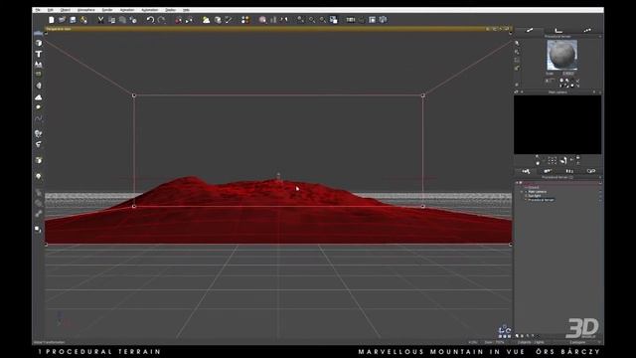Screen dimensions: 636x358
Task: Select the Text tool in left toolbar
Action: point(39,54)
